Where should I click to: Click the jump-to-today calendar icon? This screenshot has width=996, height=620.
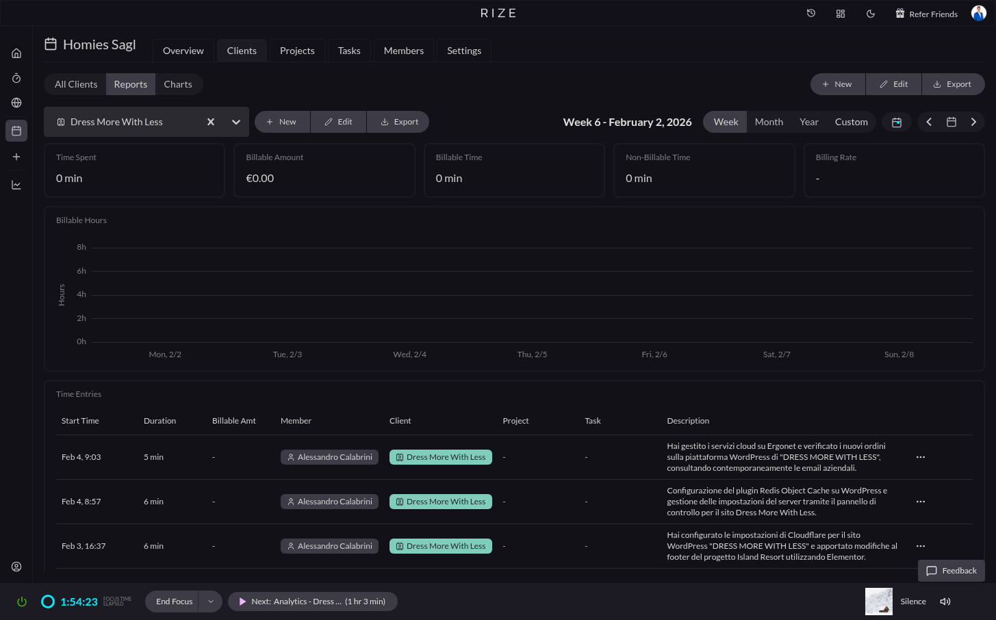897,122
